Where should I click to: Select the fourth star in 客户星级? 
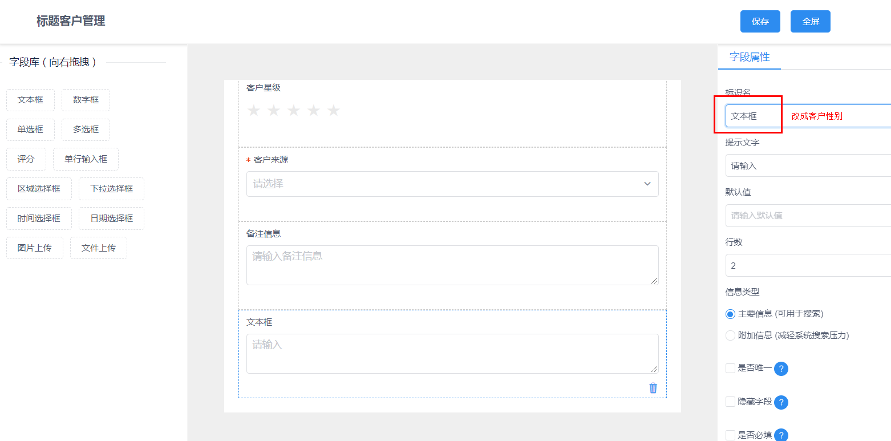[x=314, y=111]
